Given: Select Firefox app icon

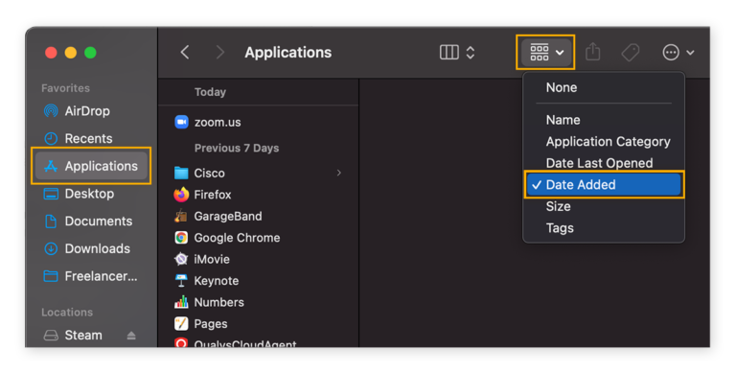Looking at the screenshot, I should 181,195.
